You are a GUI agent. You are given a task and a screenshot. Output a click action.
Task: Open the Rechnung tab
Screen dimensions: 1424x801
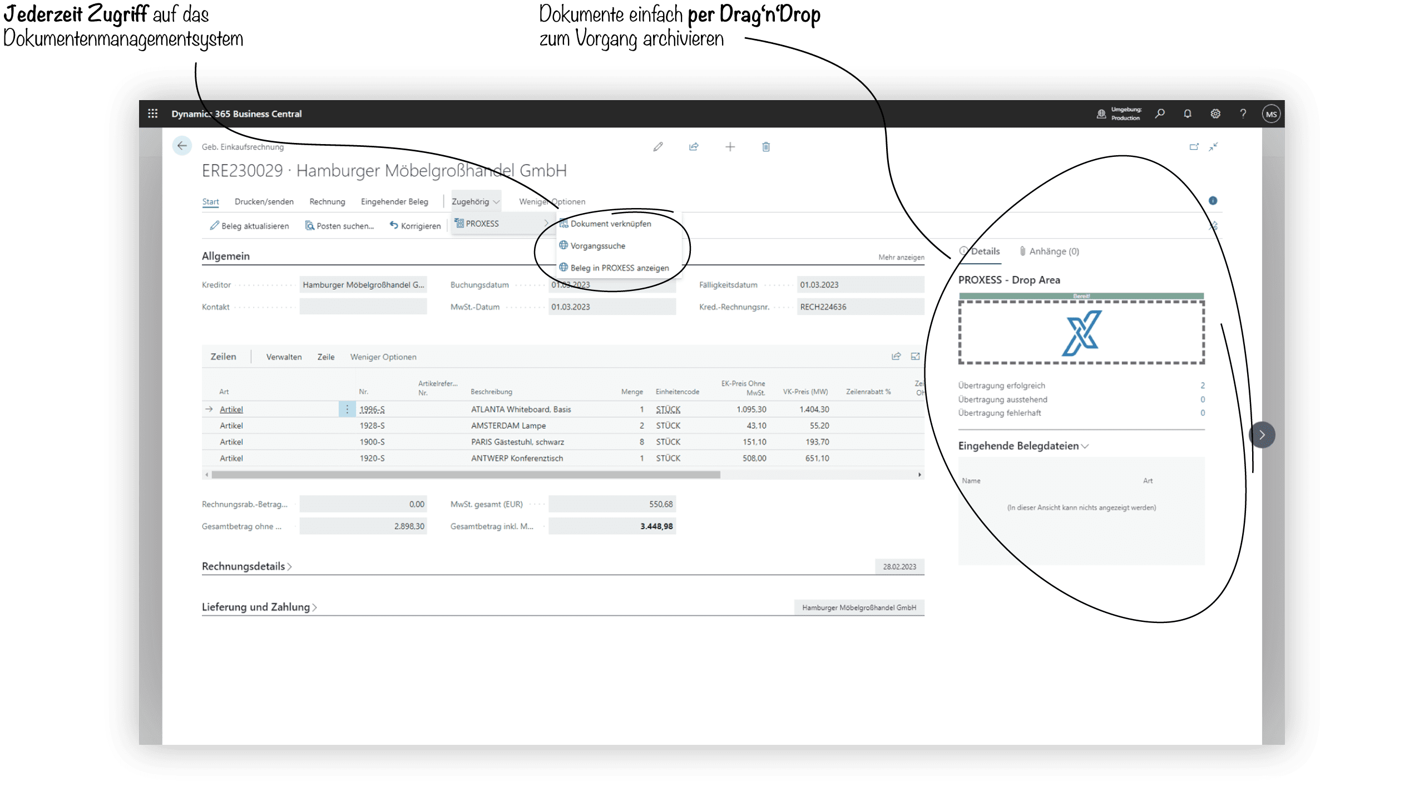327,201
